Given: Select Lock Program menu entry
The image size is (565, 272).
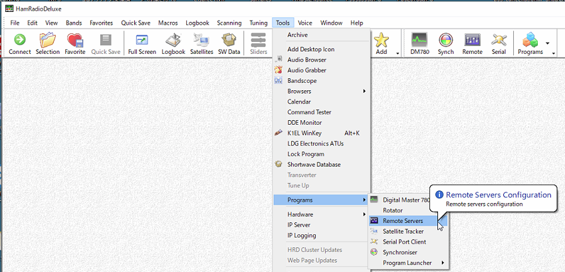Looking at the screenshot, I should (322, 154).
